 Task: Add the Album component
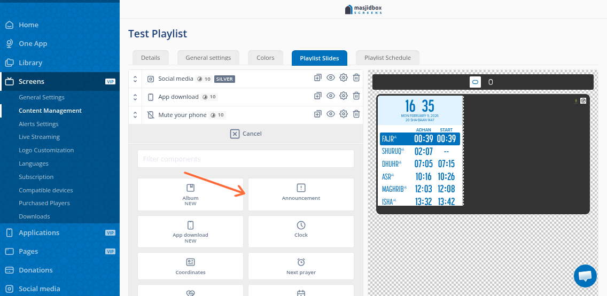(x=190, y=194)
